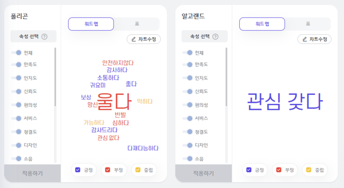
Task: Toggle 디자인 switch in 폴리곤 panel
Action: [x=16, y=145]
